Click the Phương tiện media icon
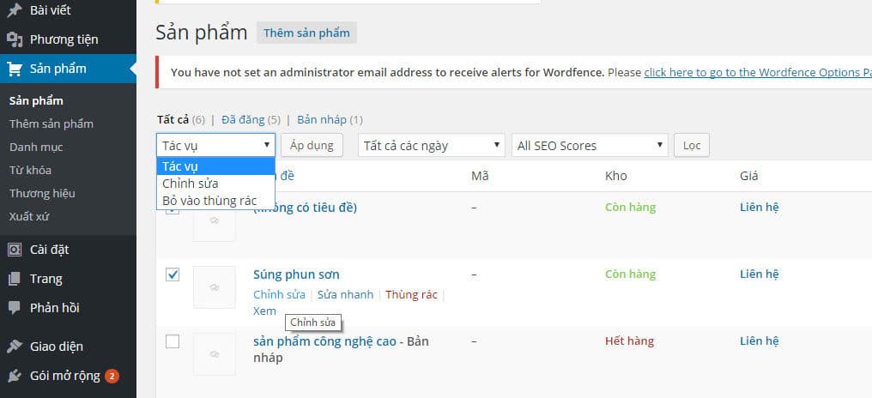 point(15,39)
